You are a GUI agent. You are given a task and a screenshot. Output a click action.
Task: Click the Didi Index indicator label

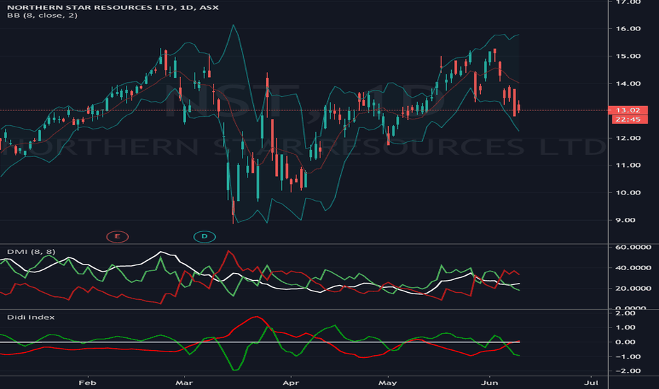coord(30,317)
